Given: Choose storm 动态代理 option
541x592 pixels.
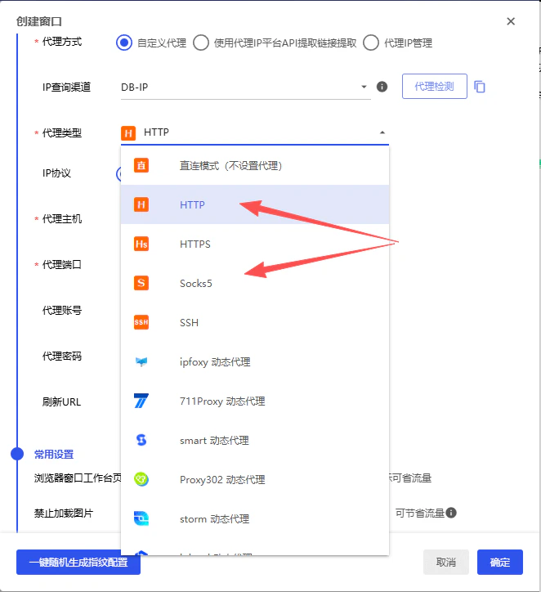Looking at the screenshot, I should 255,518.
